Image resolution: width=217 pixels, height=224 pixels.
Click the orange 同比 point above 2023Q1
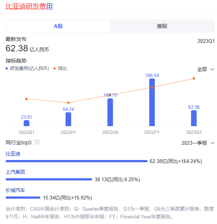tap(194, 79)
